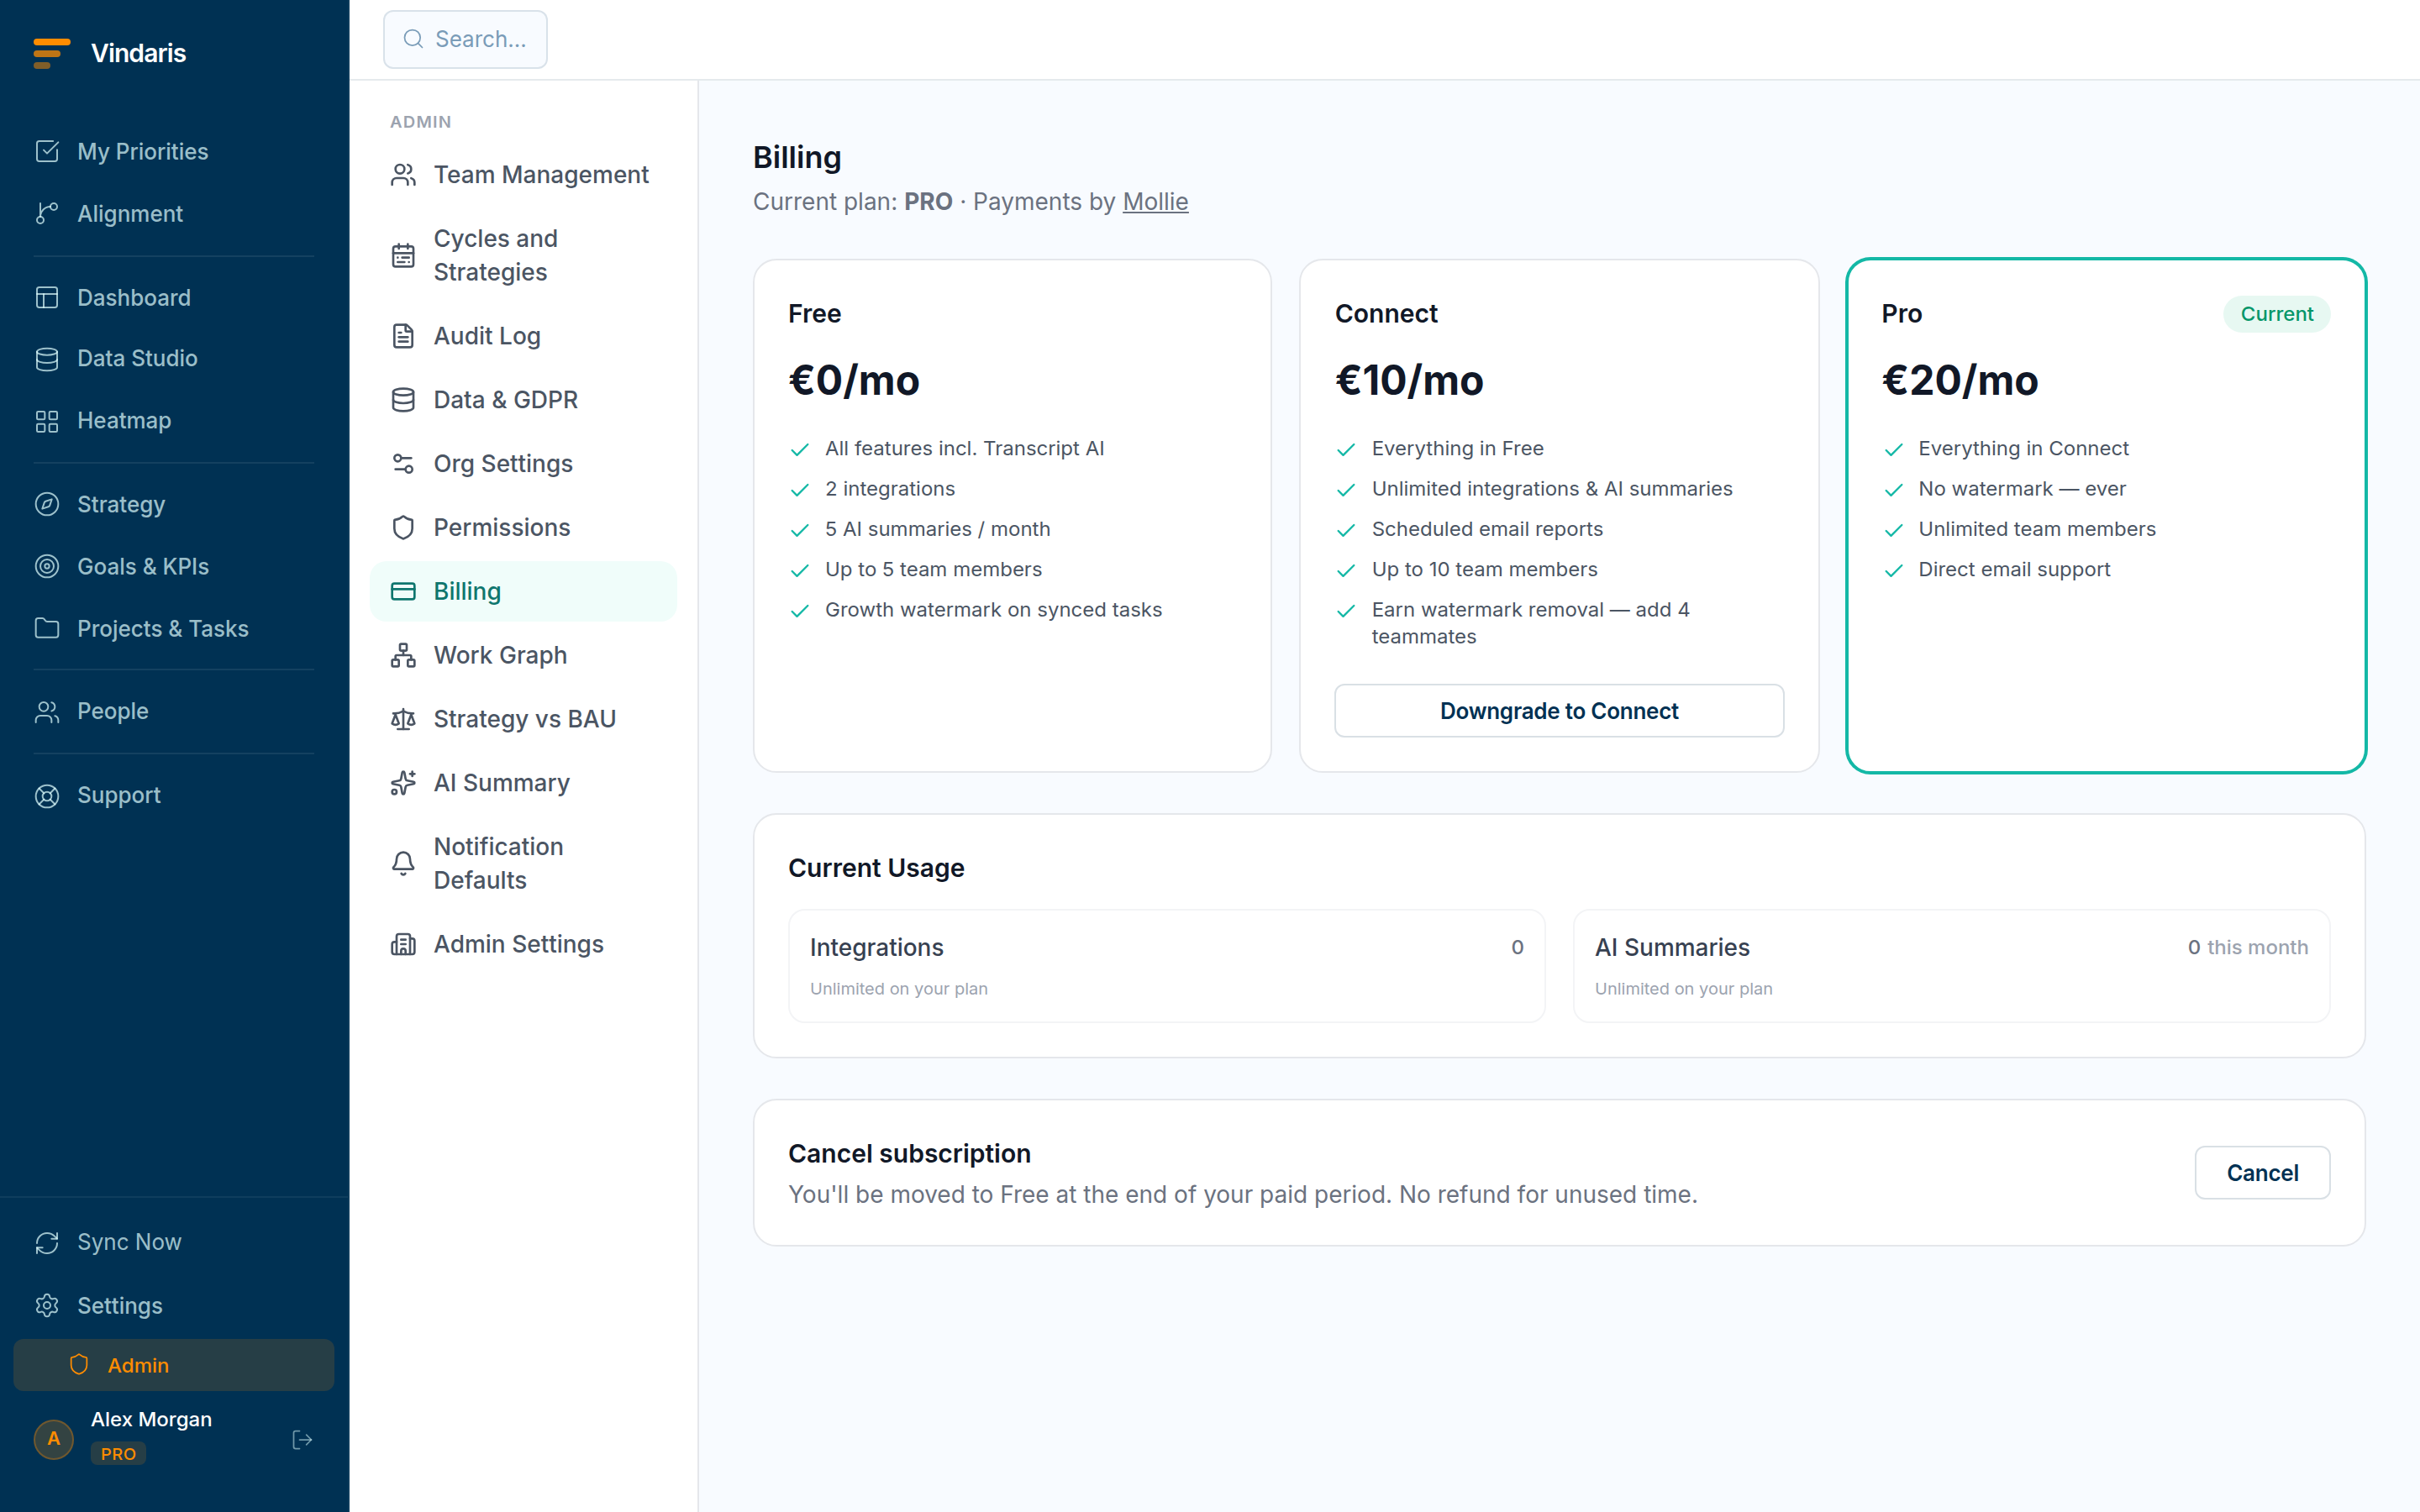
Task: Click the Permissions shield icon
Action: 403,527
